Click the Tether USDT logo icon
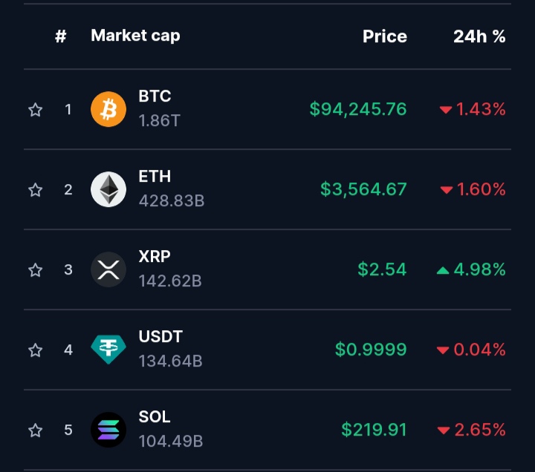 (108, 350)
